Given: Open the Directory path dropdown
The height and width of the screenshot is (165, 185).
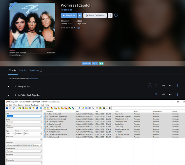Looking at the screenshot, I should (40, 145).
